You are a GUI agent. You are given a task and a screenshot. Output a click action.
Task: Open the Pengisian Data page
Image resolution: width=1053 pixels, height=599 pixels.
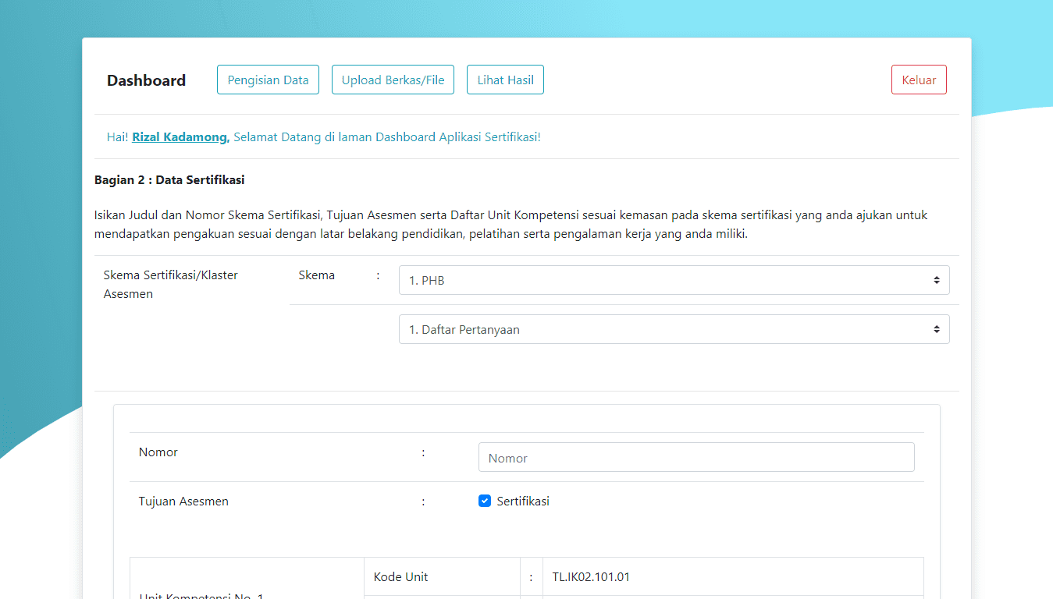pyautogui.click(x=268, y=80)
